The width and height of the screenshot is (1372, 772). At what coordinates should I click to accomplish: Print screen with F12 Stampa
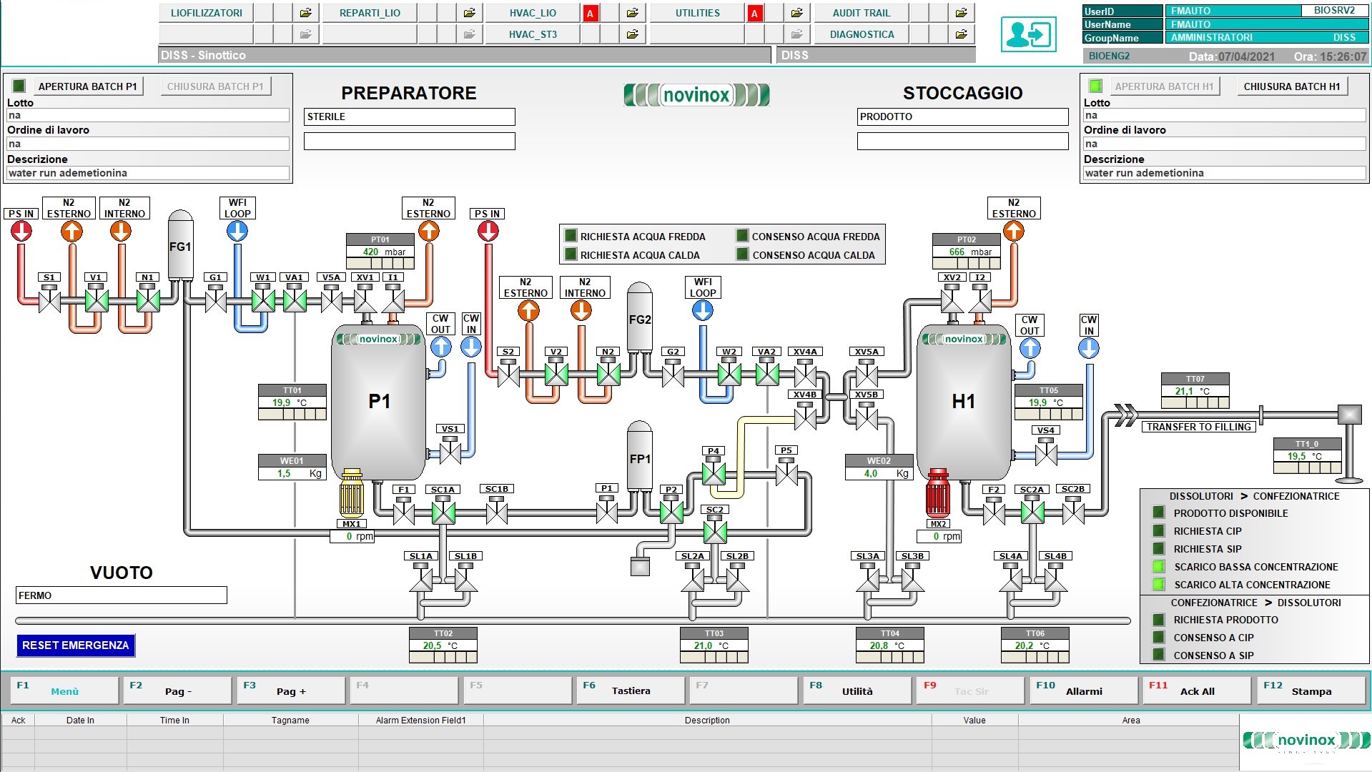click(x=1311, y=691)
